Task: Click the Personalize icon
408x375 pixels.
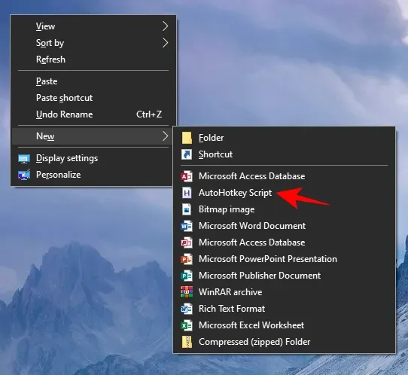Action: pos(24,175)
